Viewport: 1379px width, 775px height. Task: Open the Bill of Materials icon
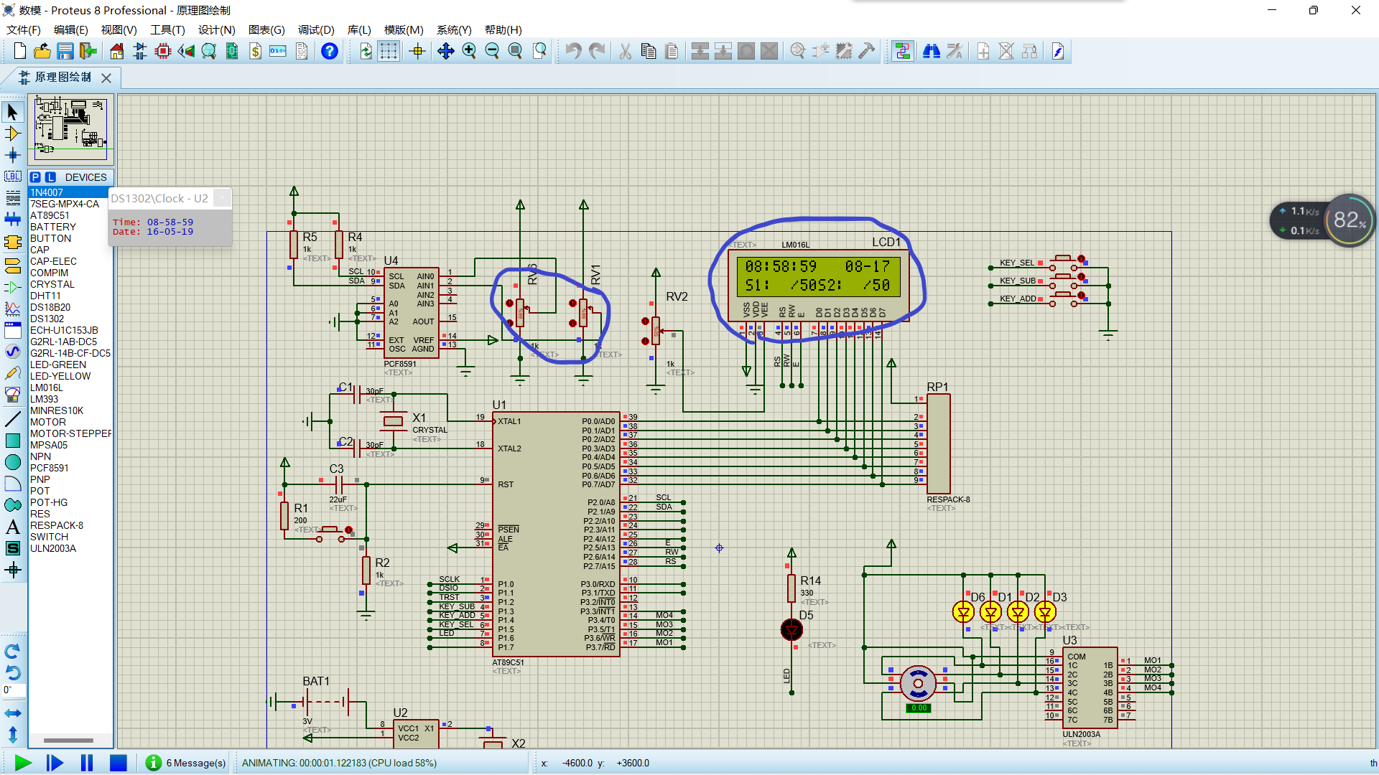coord(255,51)
